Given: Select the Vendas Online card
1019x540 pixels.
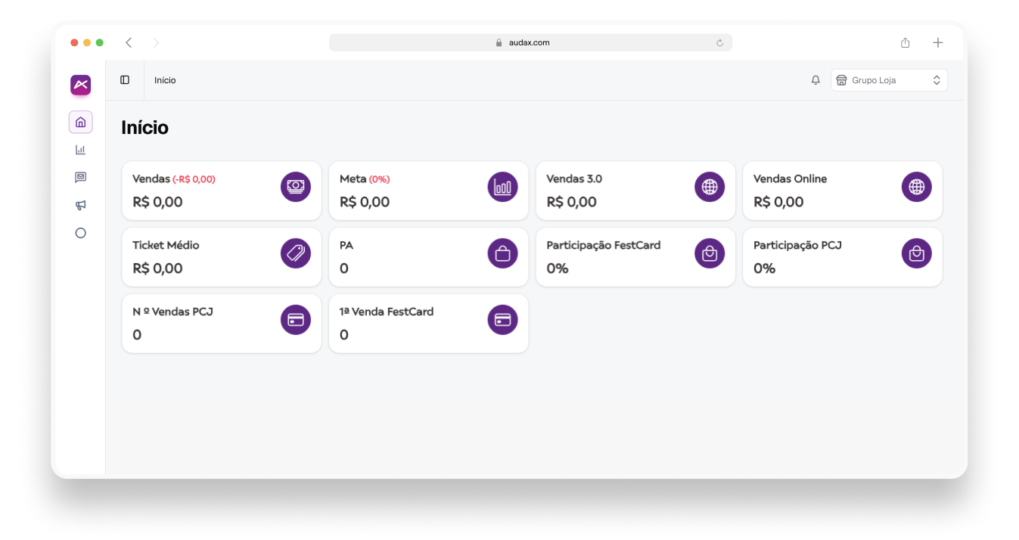Looking at the screenshot, I should click(842, 191).
